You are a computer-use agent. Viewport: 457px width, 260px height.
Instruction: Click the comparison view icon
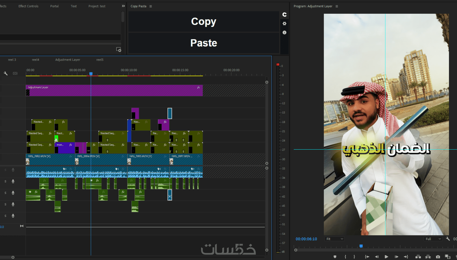tap(448, 257)
